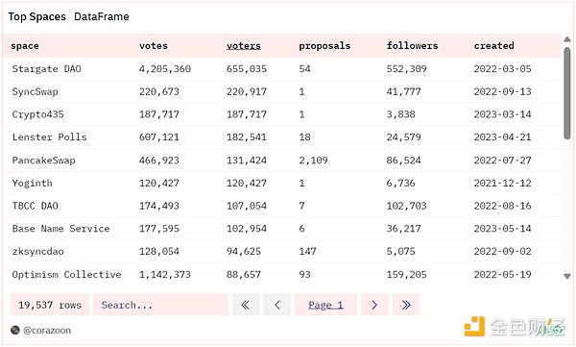The width and height of the screenshot is (576, 347).
Task: Click voters value 94,625
Action: 244,252
